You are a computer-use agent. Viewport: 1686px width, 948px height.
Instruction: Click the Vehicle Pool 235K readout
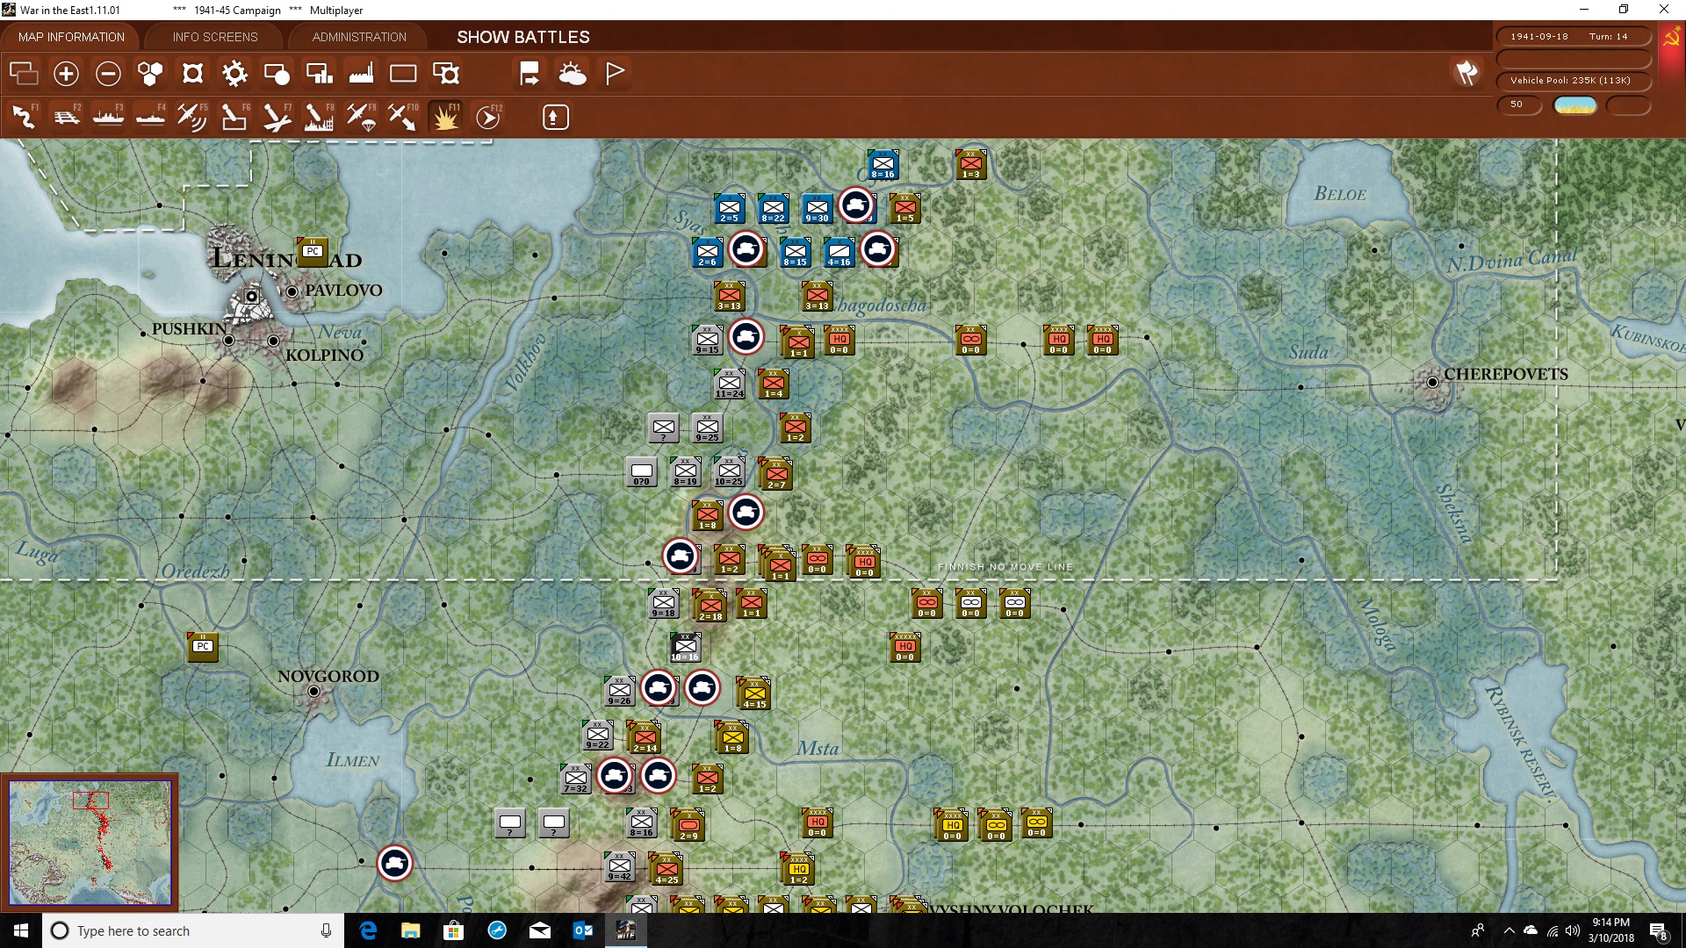coord(1574,81)
